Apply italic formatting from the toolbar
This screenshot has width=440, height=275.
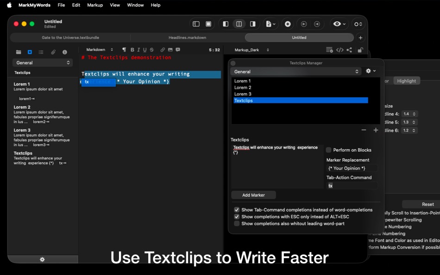pos(139,50)
